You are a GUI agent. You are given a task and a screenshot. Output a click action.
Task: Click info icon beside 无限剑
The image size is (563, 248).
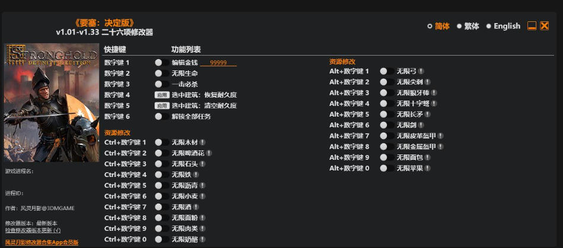coord(421,125)
